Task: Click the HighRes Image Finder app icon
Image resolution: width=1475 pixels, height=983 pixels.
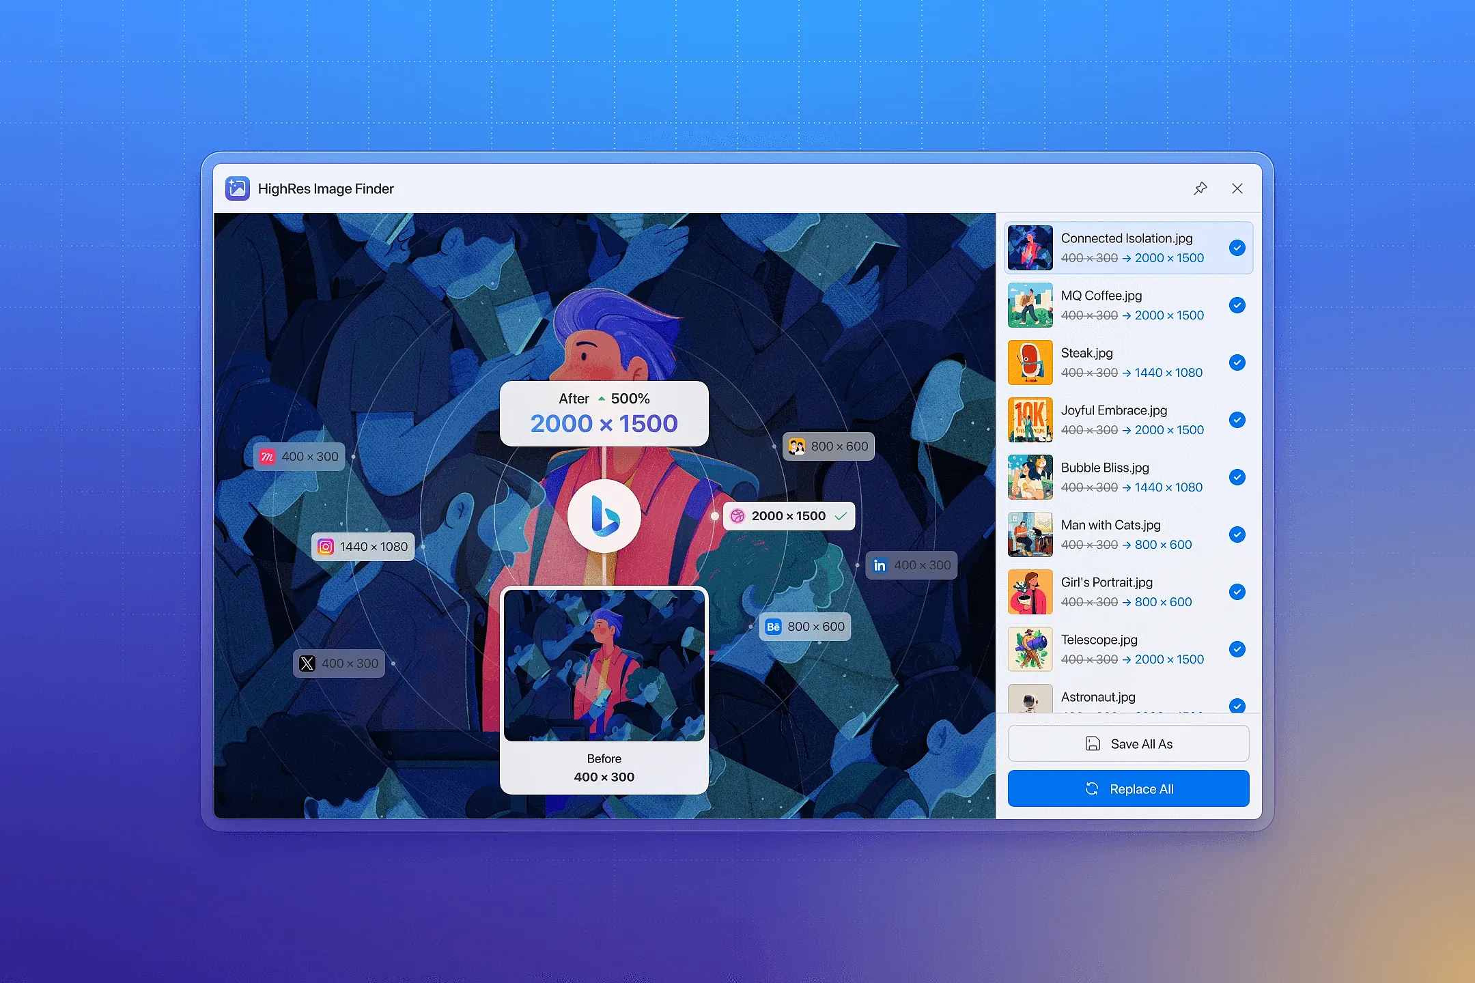Action: click(x=238, y=188)
